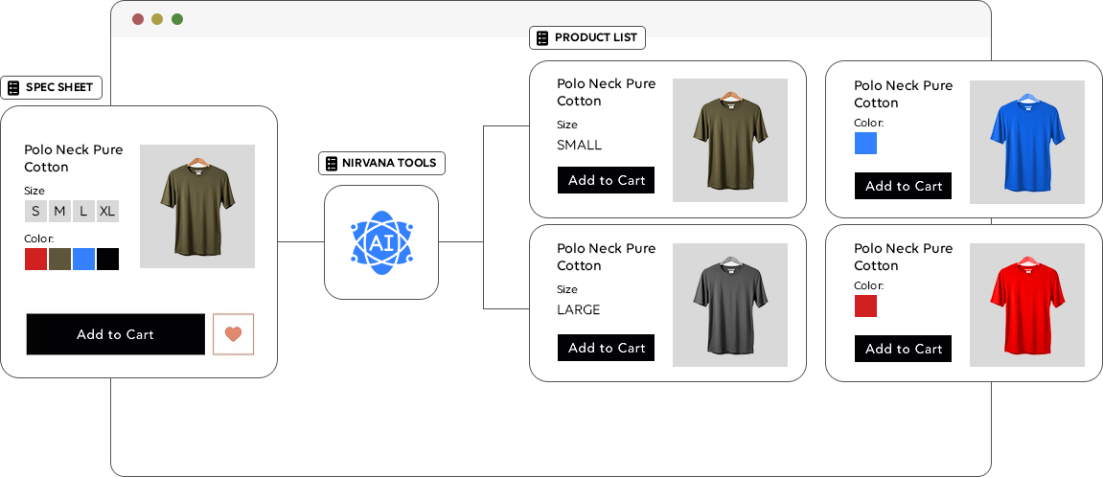The image size is (1103, 477).
Task: Add the SMALL size polo to cart
Action: point(606,180)
